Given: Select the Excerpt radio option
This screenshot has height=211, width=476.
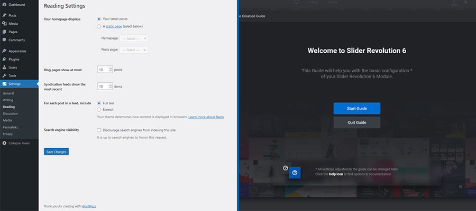Looking at the screenshot, I should point(99,109).
